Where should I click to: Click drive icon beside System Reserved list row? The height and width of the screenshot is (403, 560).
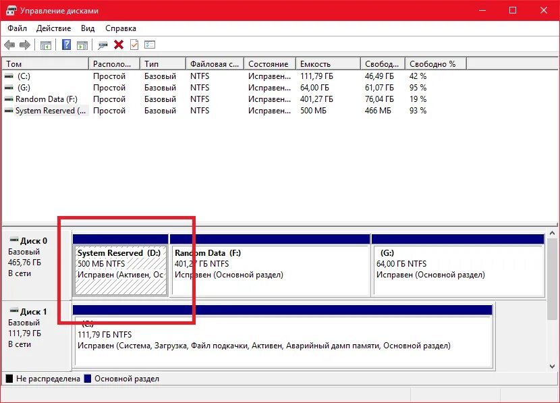[x=9, y=111]
